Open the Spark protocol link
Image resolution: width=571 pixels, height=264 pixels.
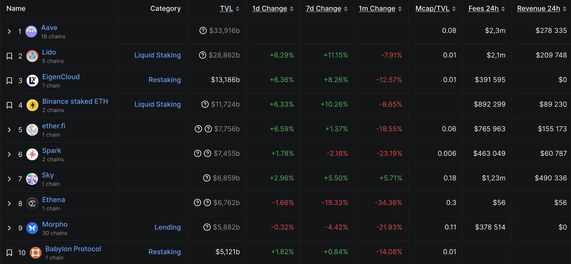pyautogui.click(x=52, y=151)
